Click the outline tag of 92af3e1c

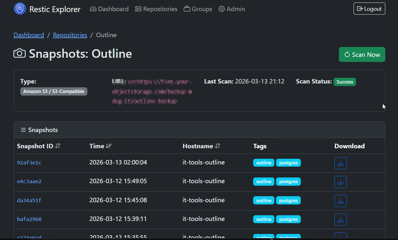pyautogui.click(x=264, y=163)
